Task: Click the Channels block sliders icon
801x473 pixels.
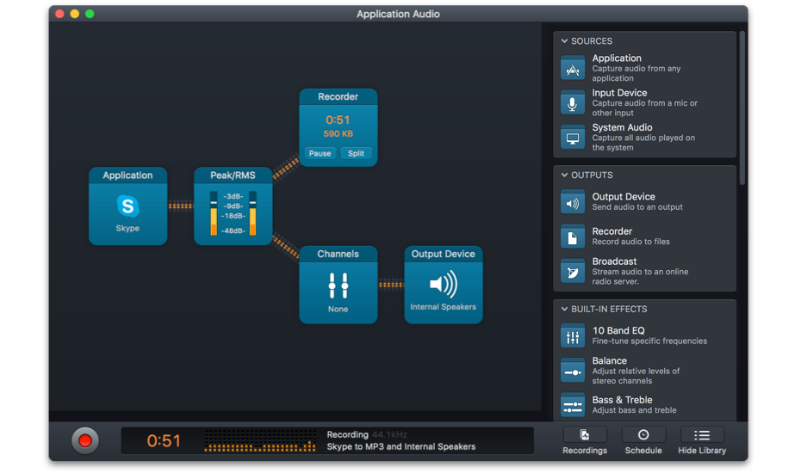Action: coord(338,286)
